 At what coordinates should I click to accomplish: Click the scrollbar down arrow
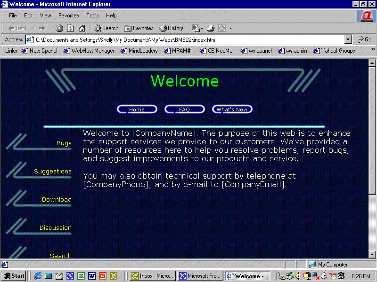[x=372, y=255]
